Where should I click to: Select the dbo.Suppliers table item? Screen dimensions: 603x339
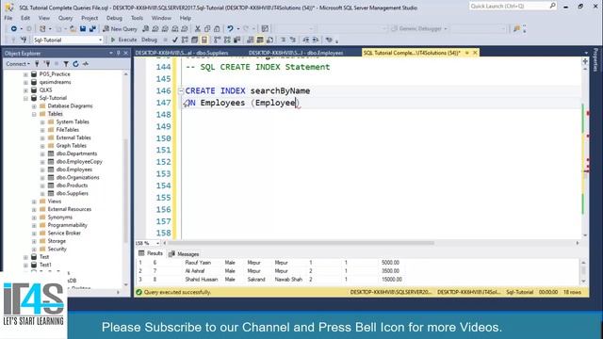pos(72,193)
